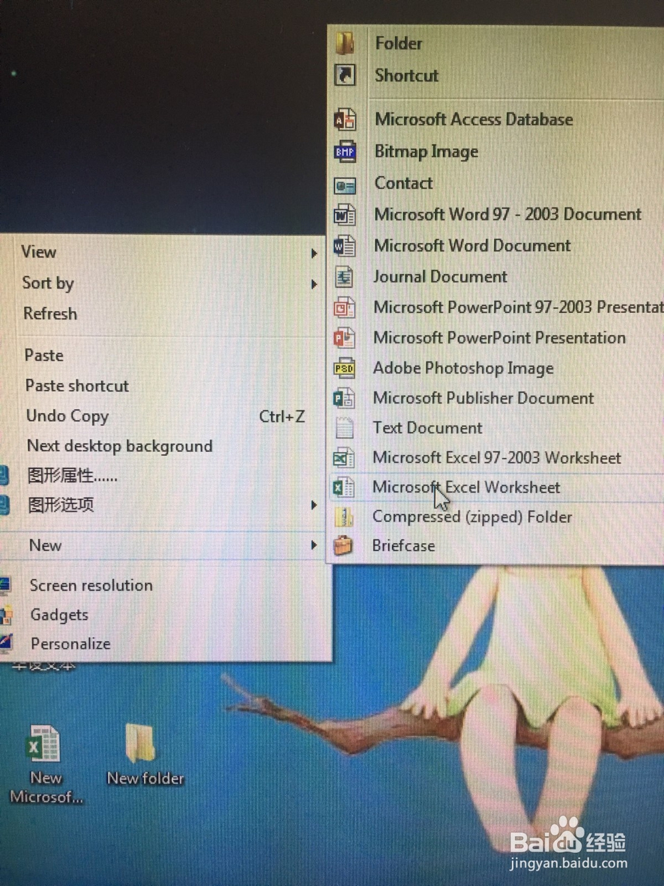Choose Text Document text entry
Screen dimensions: 664x886
428,427
